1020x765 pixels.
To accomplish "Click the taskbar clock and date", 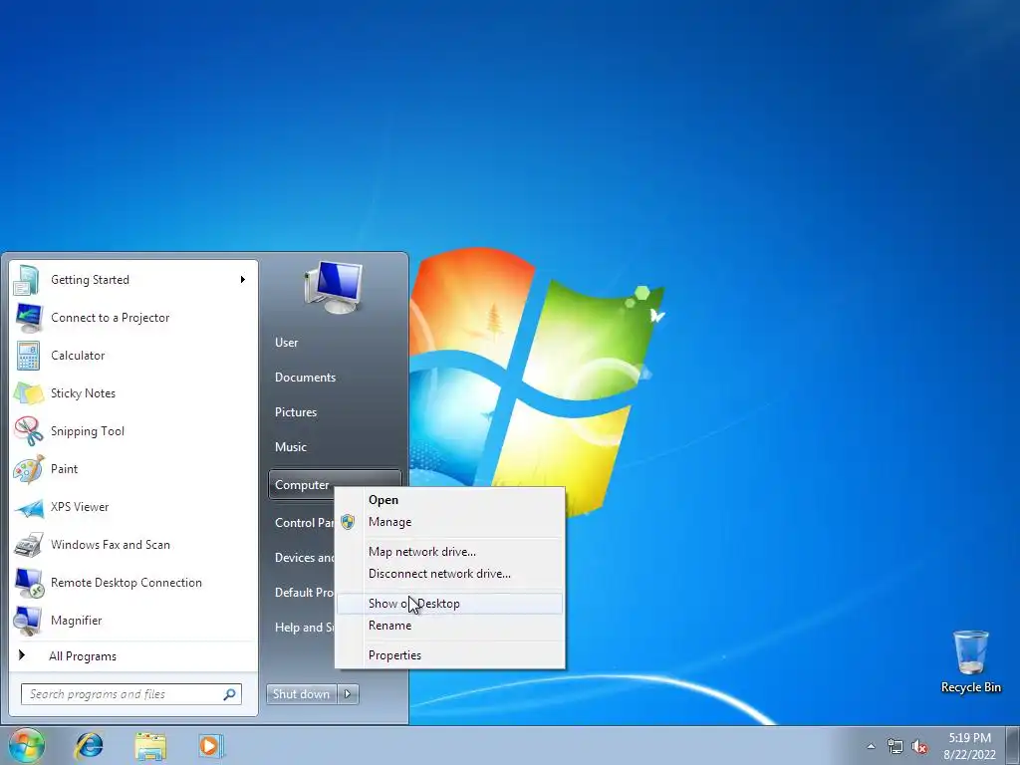I will tap(969, 746).
